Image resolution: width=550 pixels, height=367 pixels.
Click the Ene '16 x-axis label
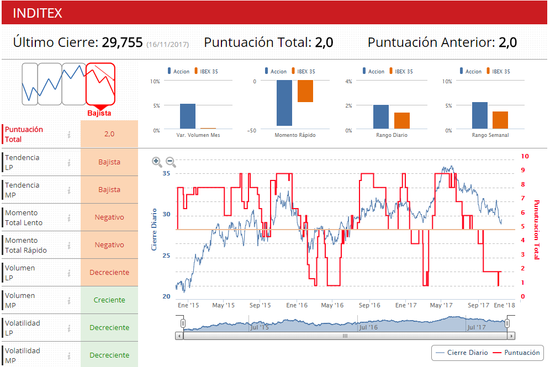coord(297,305)
